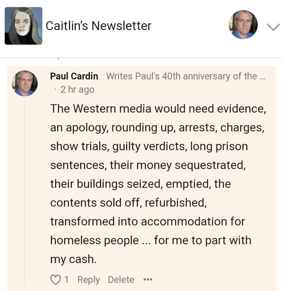
Task: Click the word "sequestrated" in the comment
Action: 210,165
